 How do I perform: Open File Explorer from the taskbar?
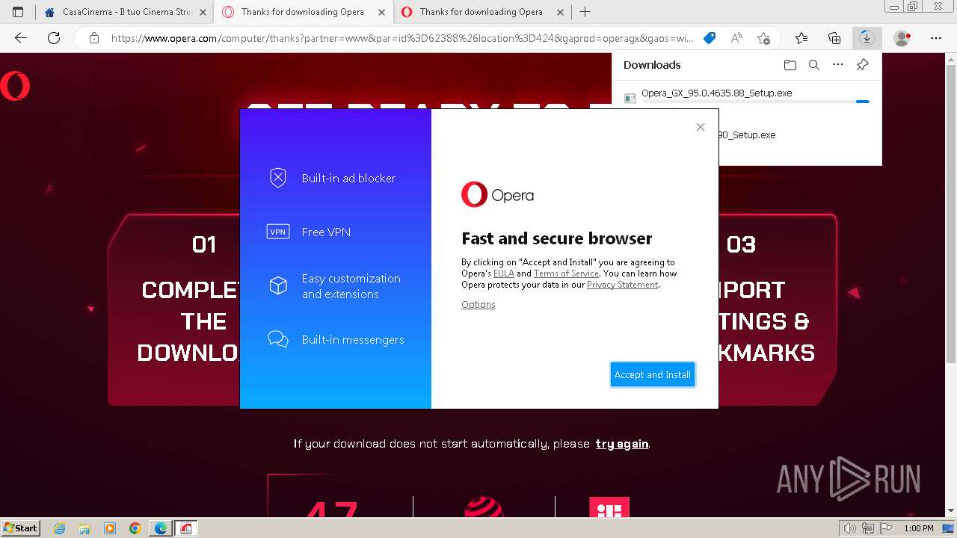click(x=84, y=528)
